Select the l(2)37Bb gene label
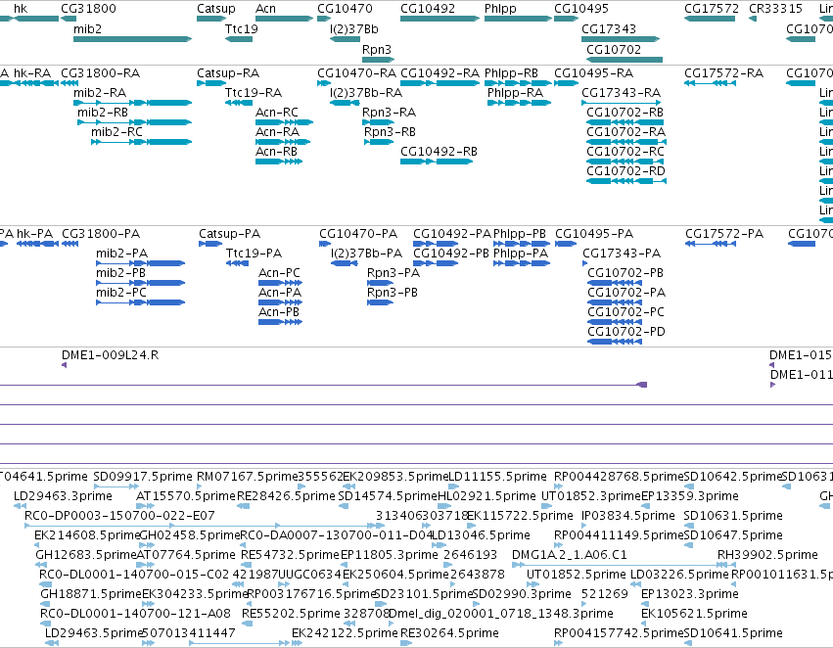Image resolution: width=833 pixels, height=648 pixels. point(353,29)
